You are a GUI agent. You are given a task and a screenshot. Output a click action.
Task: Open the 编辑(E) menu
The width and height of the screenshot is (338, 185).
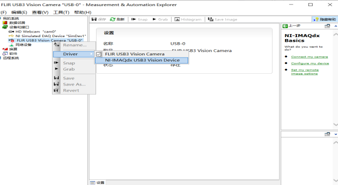coord(19,12)
